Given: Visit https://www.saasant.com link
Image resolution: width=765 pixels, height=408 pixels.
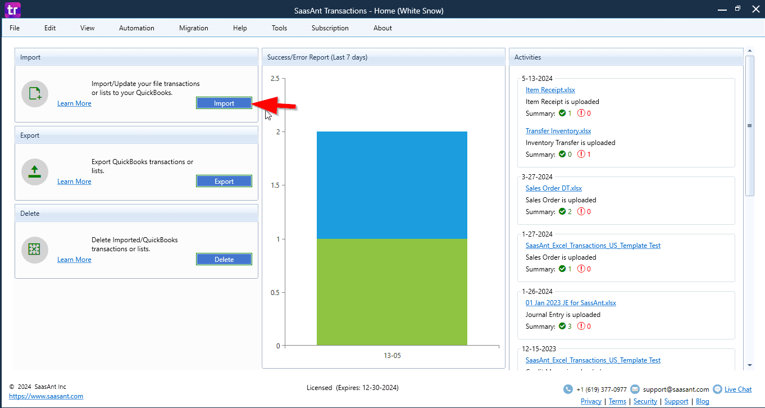Looking at the screenshot, I should tap(46, 396).
